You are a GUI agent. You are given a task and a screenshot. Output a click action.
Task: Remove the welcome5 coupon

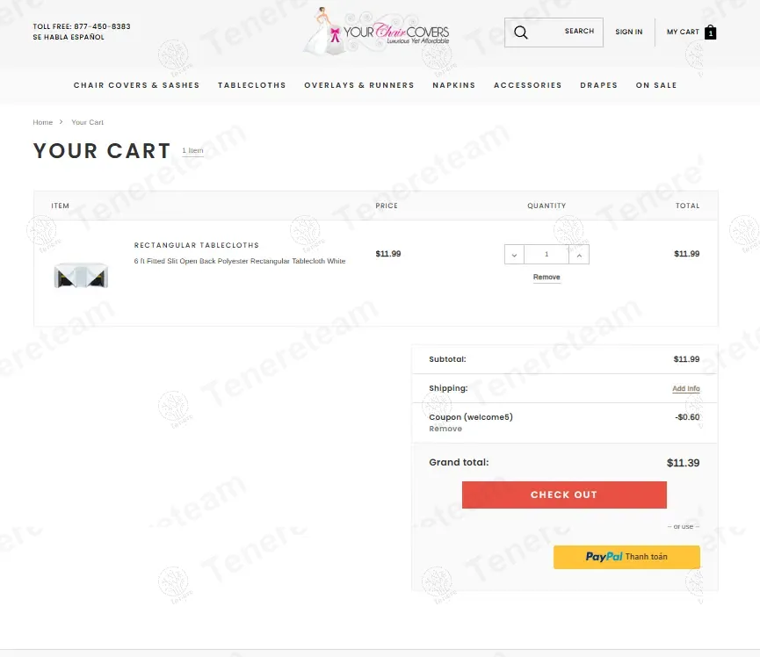445,430
